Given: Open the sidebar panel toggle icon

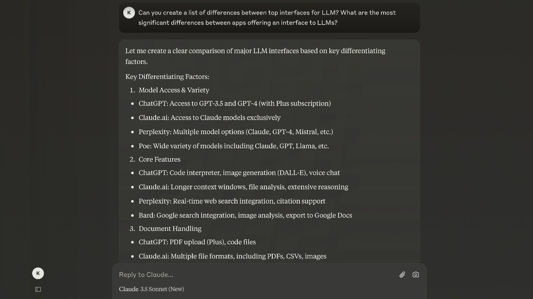Looking at the screenshot, I should (38, 289).
